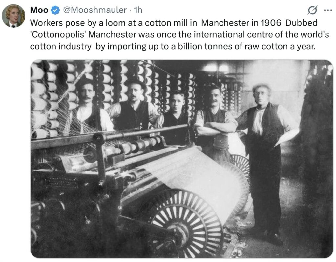Viewport: 336px width, 262px height.
Task: Open the tweet's more options ellipsis menu
Action: point(328,10)
